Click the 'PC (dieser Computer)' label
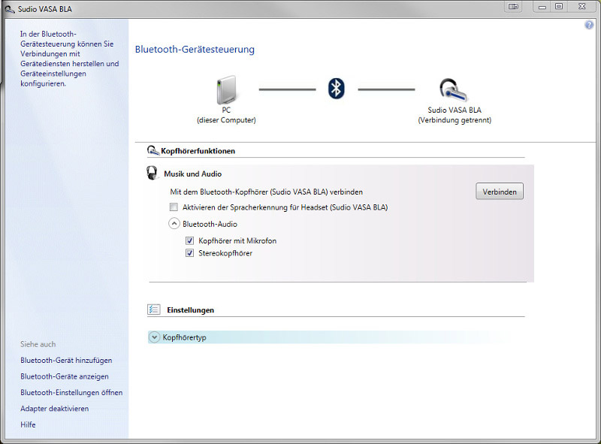The height and width of the screenshot is (444, 601). point(226,115)
